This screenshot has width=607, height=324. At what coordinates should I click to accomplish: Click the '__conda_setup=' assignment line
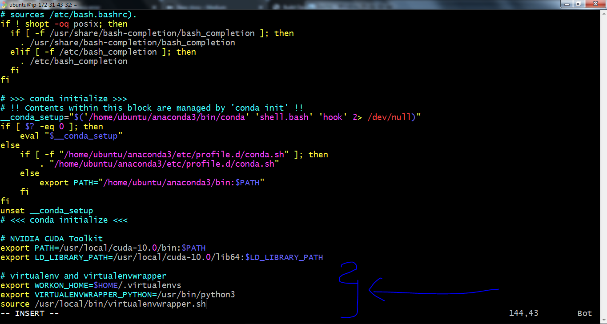point(211,117)
